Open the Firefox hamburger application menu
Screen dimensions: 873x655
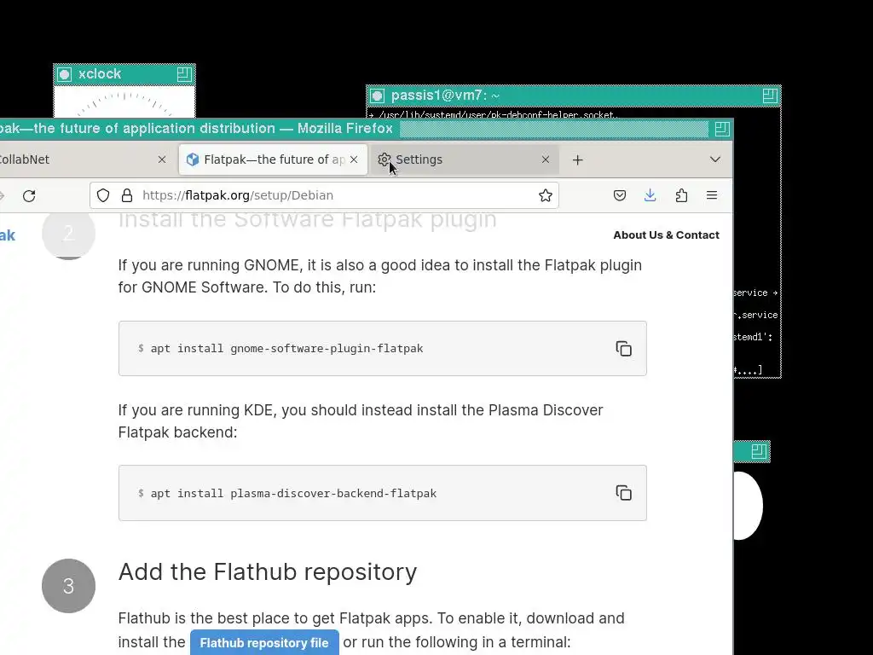[712, 195]
